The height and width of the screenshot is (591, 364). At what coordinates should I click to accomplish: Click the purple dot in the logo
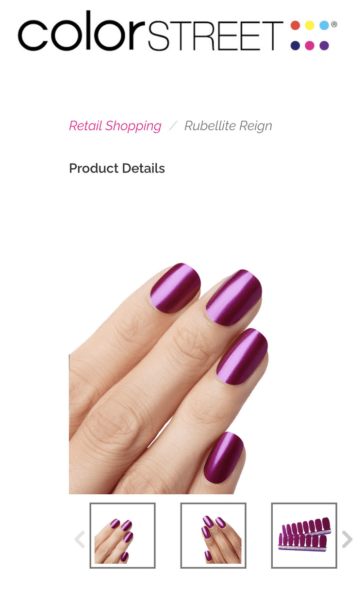coord(324,46)
